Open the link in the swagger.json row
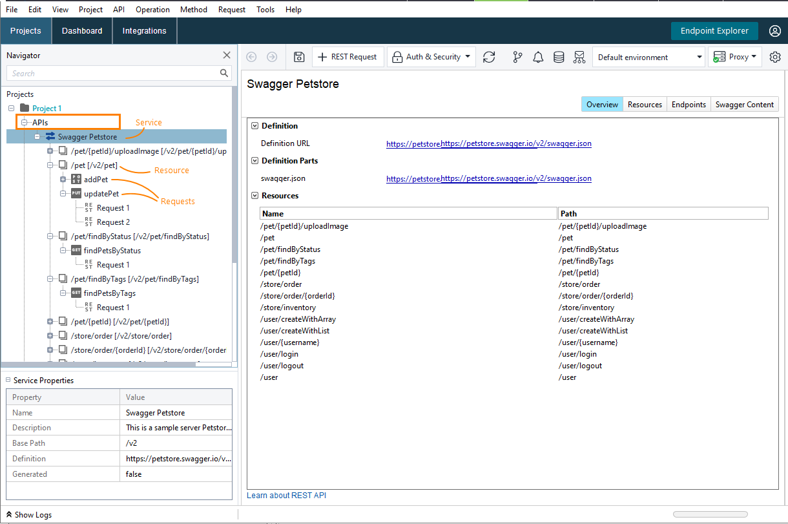788x524 pixels. [x=489, y=178]
